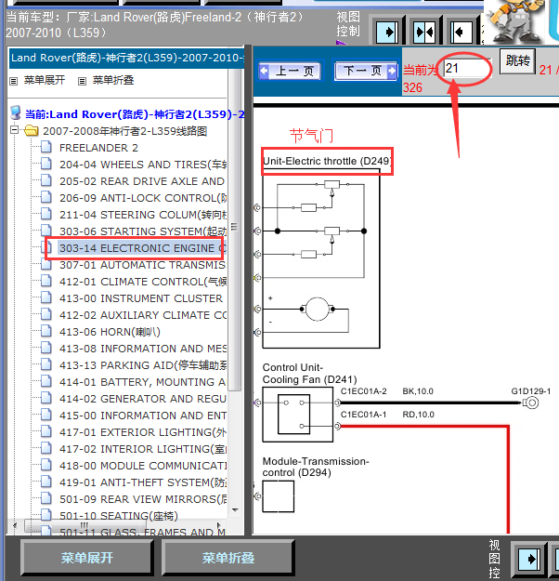This screenshot has width=559, height=581.
Task: Click the page icon of 413-06 HORN
Action: click(46, 331)
